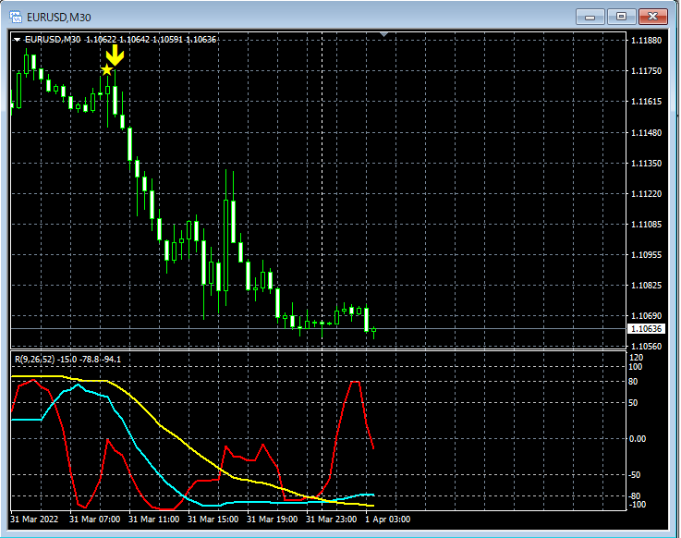Click the EURUSD,M30 window title text

click(x=58, y=18)
